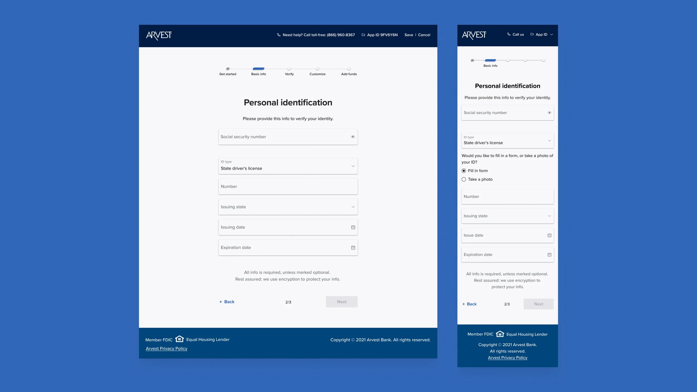
Task: Click the folder icon next to App ID 9FV6Y6N
Action: click(363, 35)
